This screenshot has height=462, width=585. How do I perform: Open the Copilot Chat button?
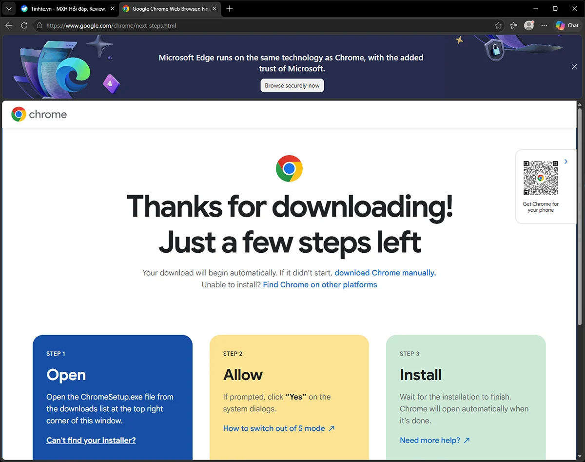click(x=567, y=25)
